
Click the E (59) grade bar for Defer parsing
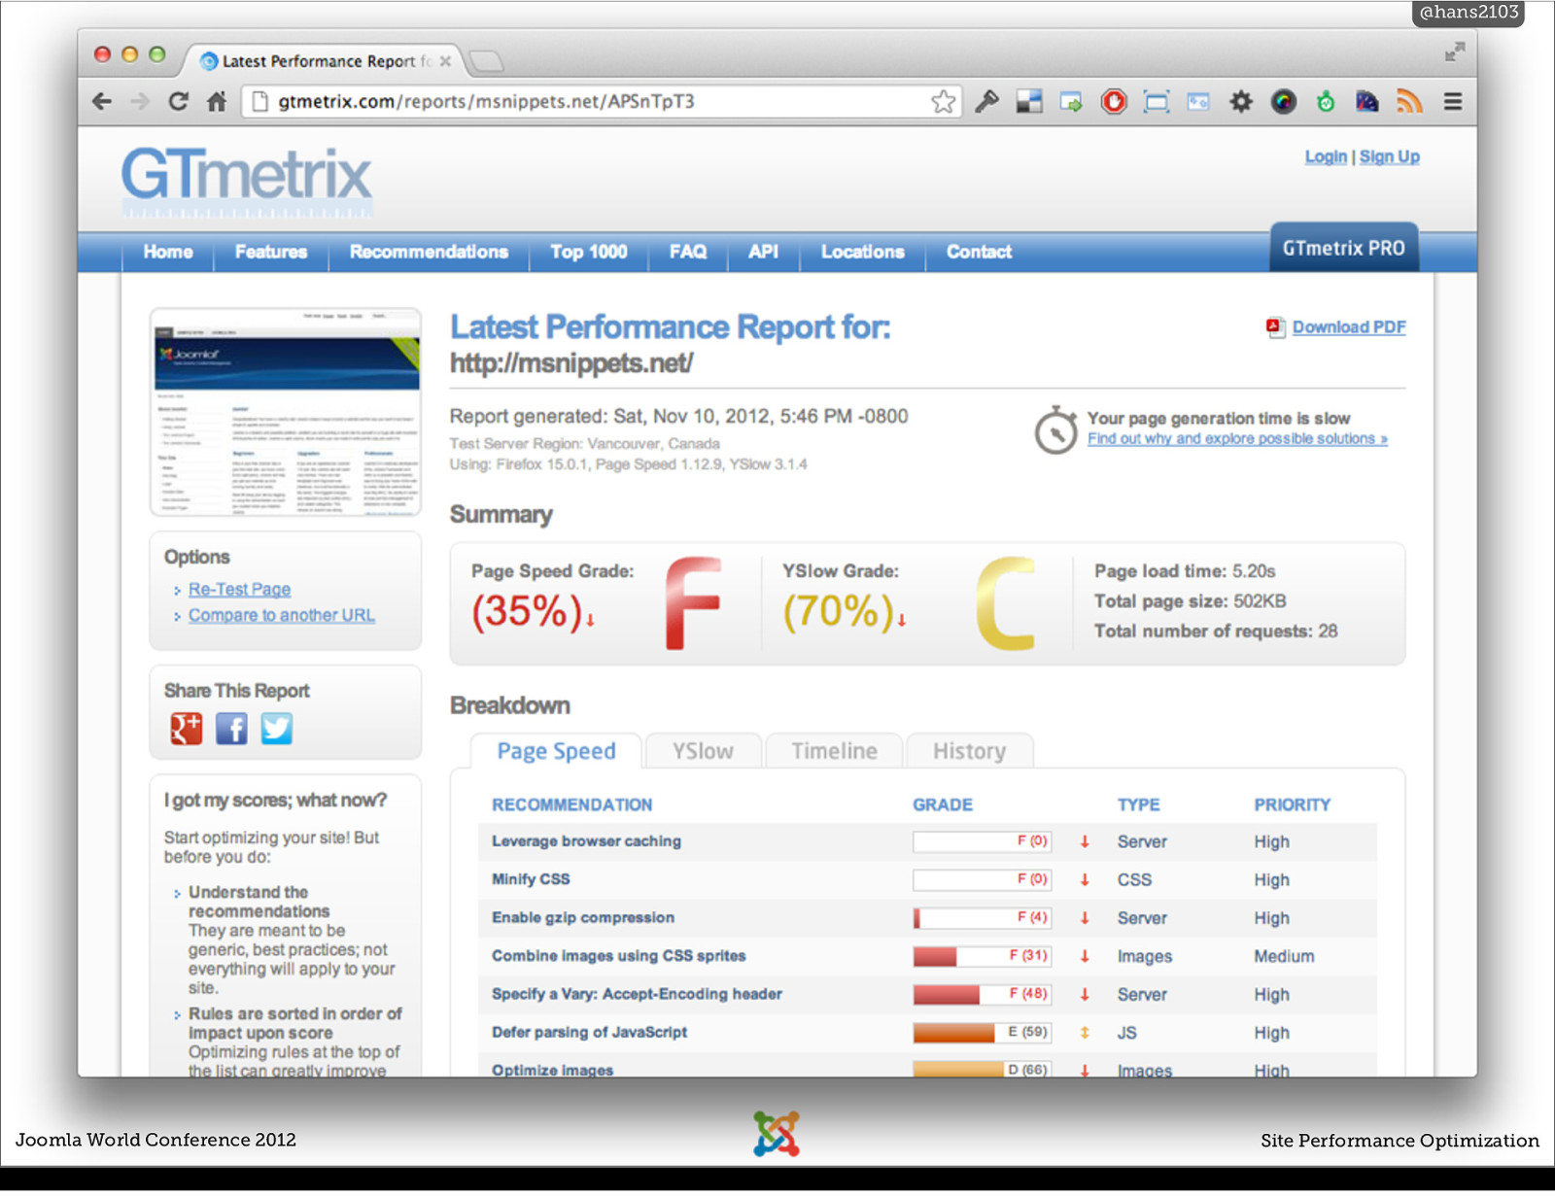982,1033
